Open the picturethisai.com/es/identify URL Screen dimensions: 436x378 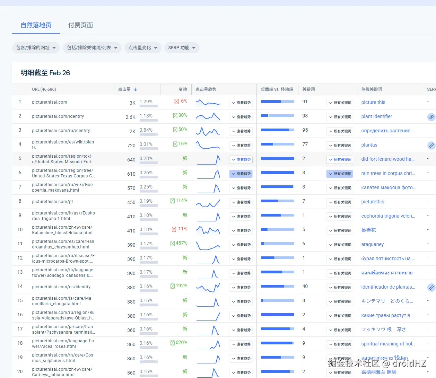[61, 287]
